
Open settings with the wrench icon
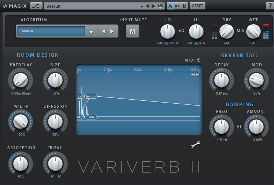pos(196,144)
